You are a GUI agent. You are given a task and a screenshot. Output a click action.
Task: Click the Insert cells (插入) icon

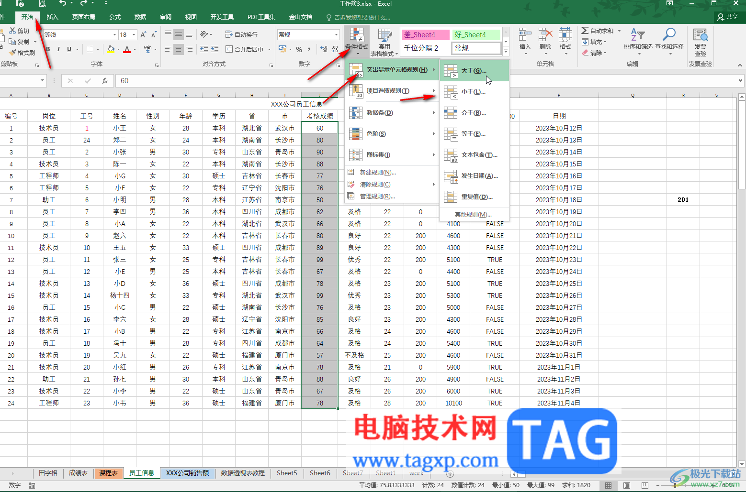(x=525, y=35)
